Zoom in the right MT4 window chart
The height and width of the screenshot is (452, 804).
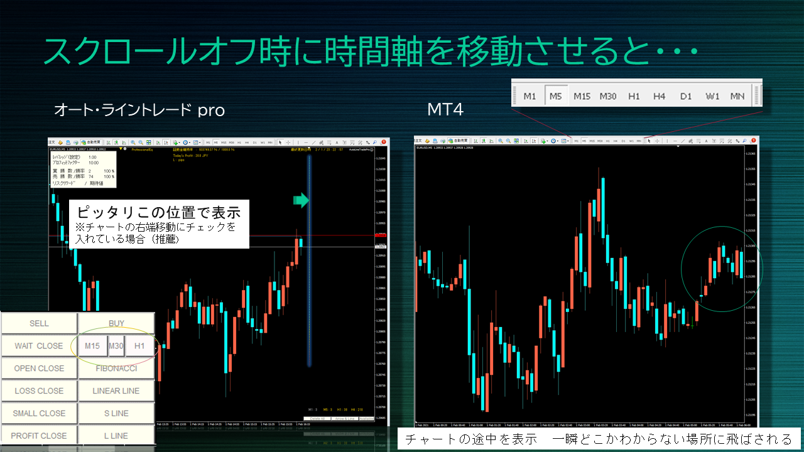501,141
